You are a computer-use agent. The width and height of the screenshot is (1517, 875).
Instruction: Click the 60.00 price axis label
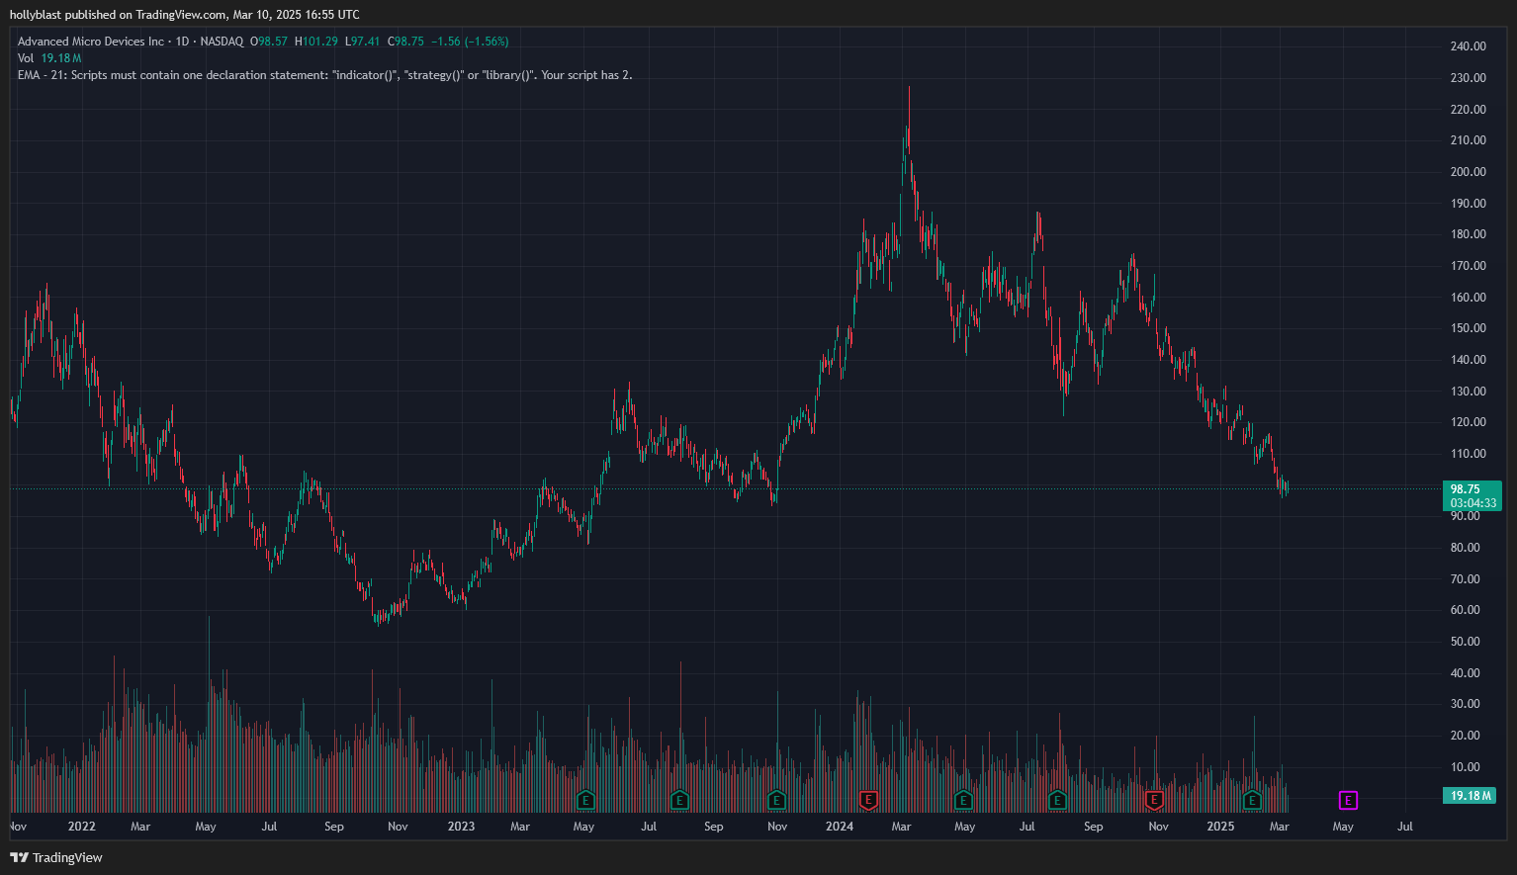(1466, 610)
